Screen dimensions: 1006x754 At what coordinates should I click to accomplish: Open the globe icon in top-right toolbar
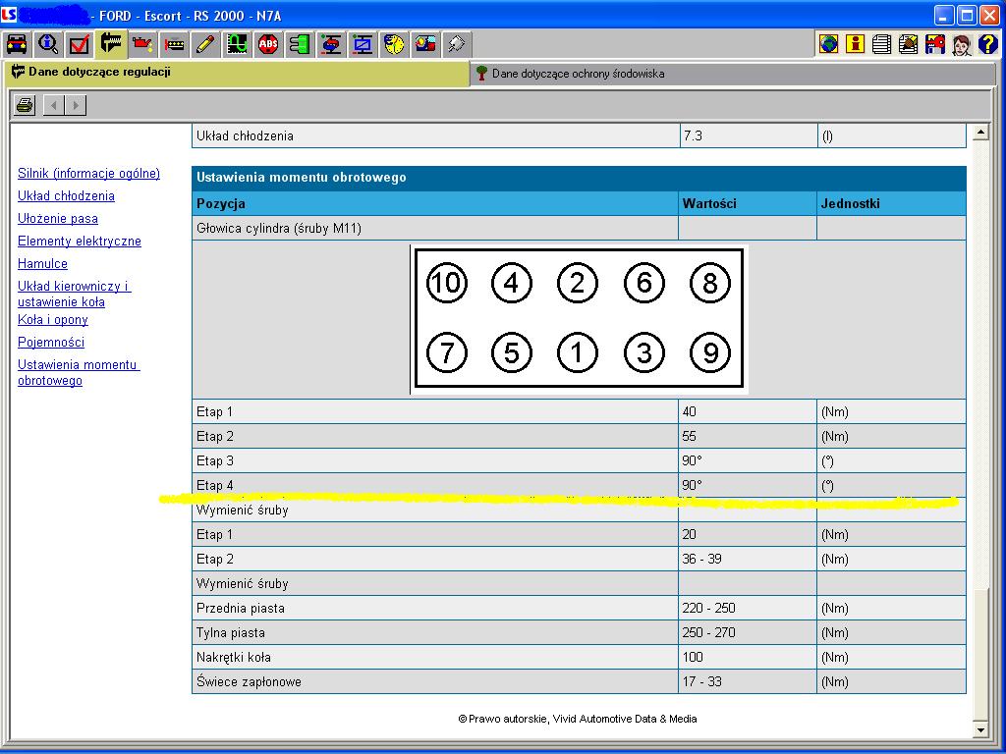pos(829,43)
